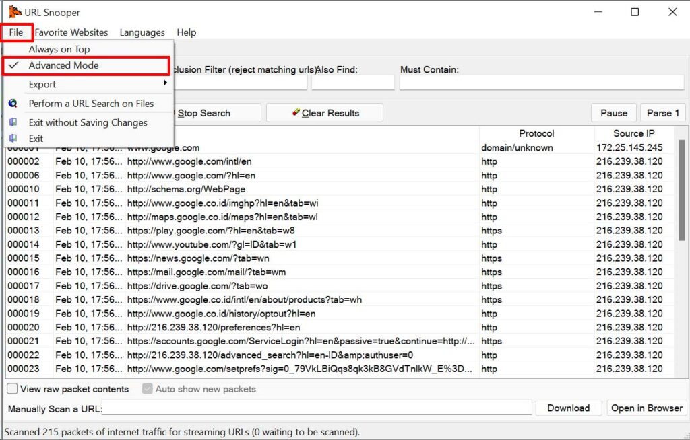Select the about/products?tab=wh URL row
The image size is (690, 440).
[340, 300]
